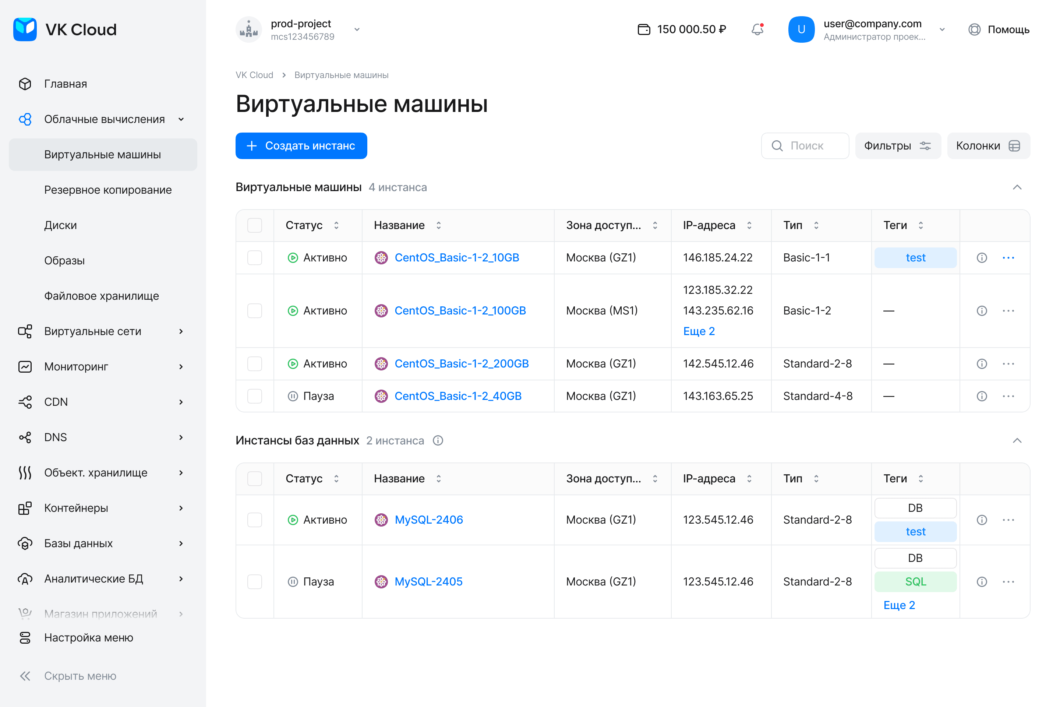Check the CentOS_Basic-1-2_200GB row checkbox
The height and width of the screenshot is (707, 1060).
(255, 363)
